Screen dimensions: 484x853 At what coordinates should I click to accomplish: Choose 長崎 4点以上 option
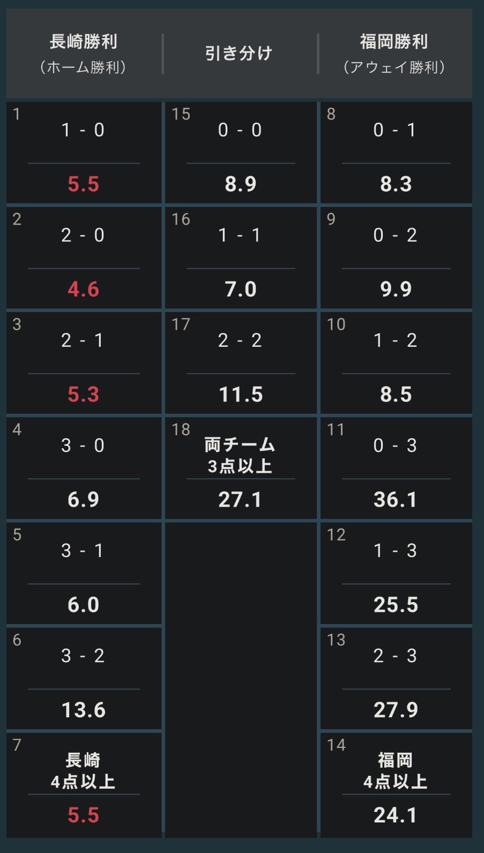(x=84, y=784)
